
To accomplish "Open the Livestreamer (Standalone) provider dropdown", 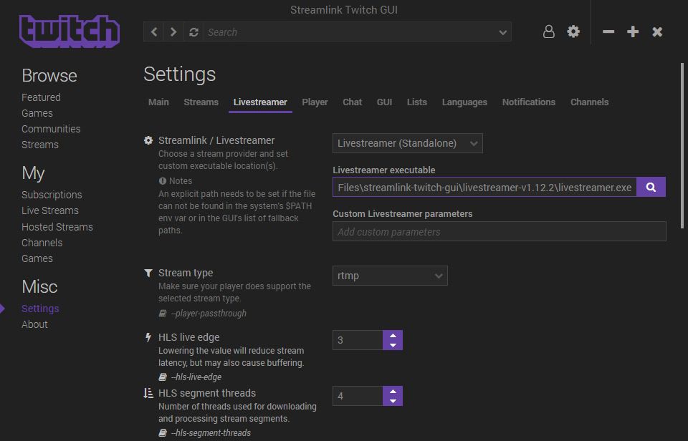I will 408,143.
